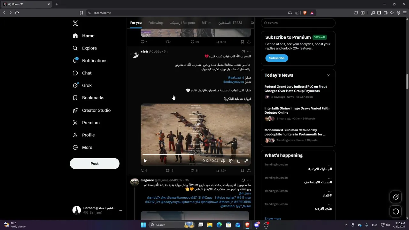Viewport: 409px width, 230px height.
Task: Open Home from the sidebar
Action: (83, 36)
